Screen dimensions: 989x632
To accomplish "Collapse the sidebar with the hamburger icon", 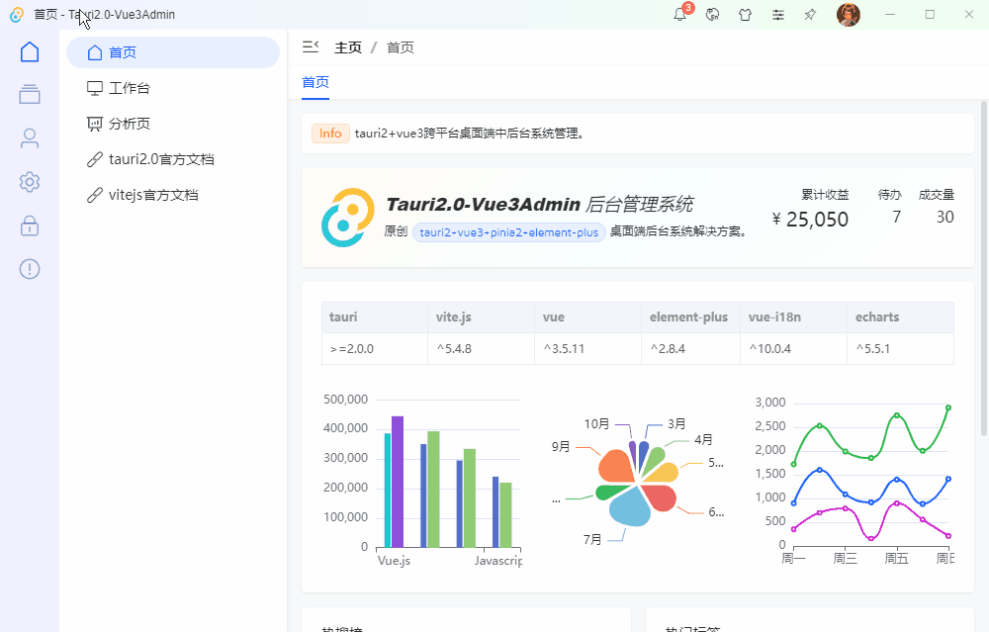I will 311,45.
